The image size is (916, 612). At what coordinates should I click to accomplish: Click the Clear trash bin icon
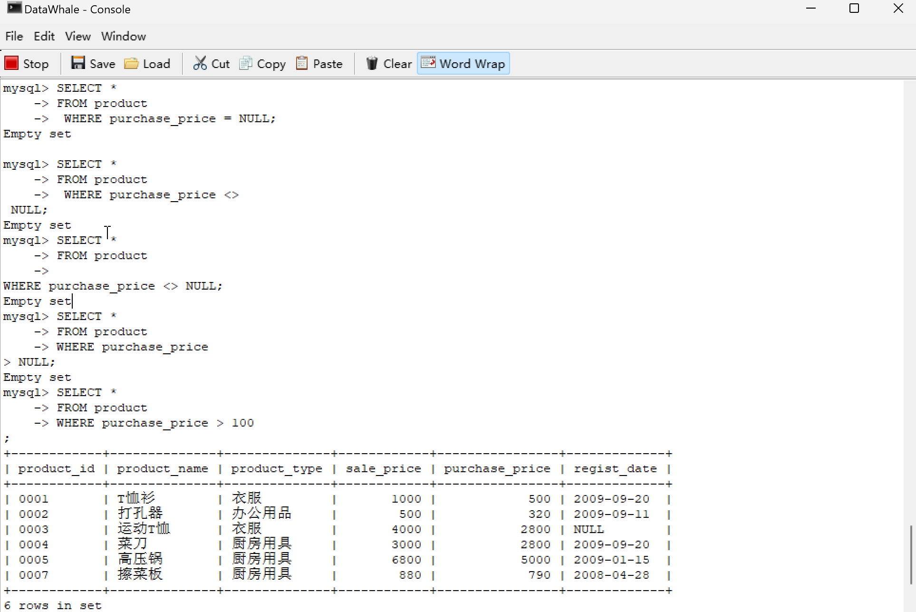click(x=372, y=63)
